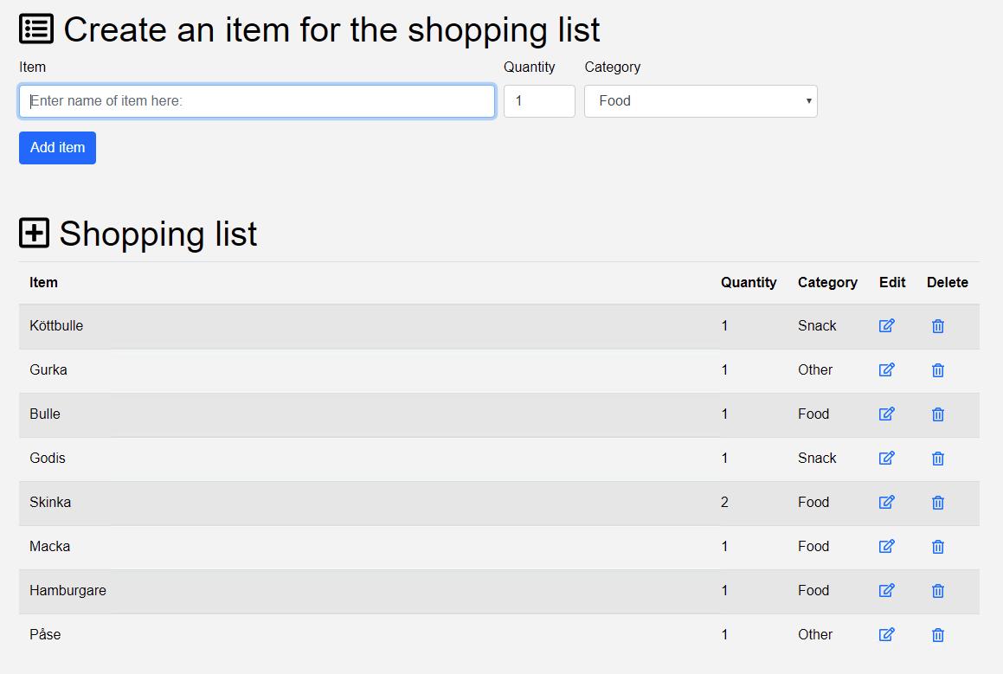This screenshot has width=1003, height=674.
Task: Click the list icon beside Create heading
Action: coord(36,29)
